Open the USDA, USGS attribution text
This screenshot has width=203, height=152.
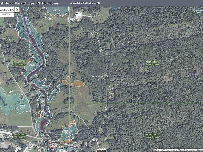(178, 150)
